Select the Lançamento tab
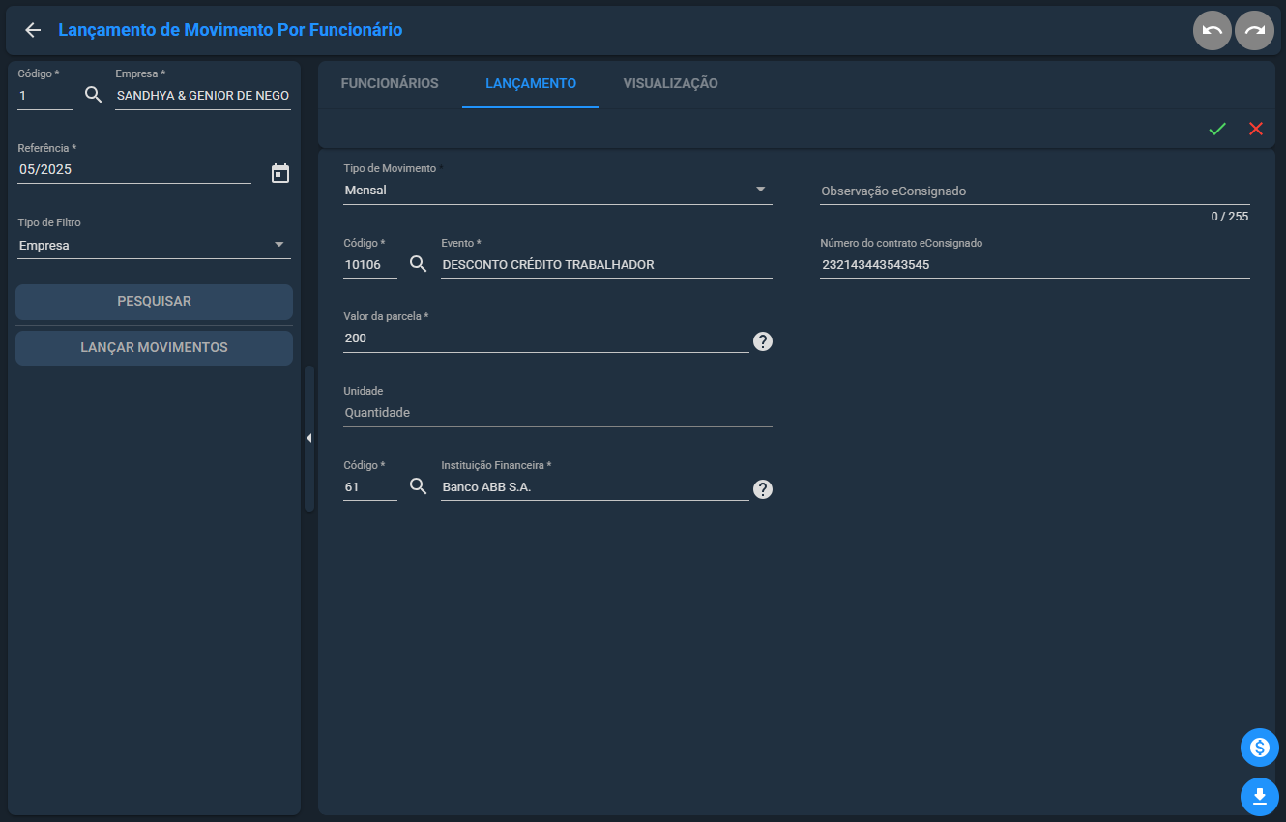This screenshot has width=1286, height=822. tap(531, 84)
